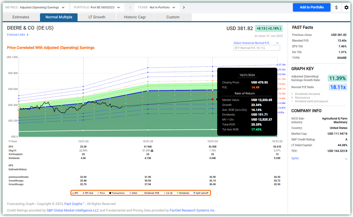Switch to the Estimates tab
Viewport: 353px width, 217px height.
(x=21, y=17)
